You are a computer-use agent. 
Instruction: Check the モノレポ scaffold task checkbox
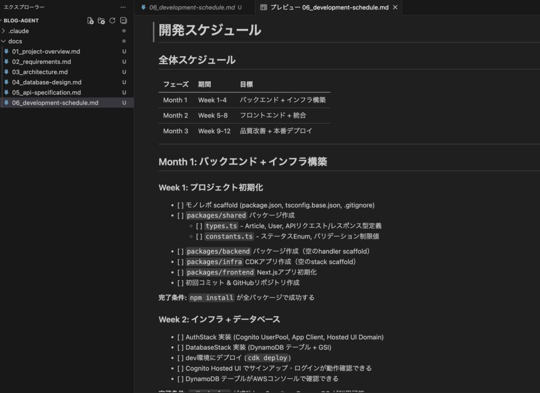tap(181, 205)
